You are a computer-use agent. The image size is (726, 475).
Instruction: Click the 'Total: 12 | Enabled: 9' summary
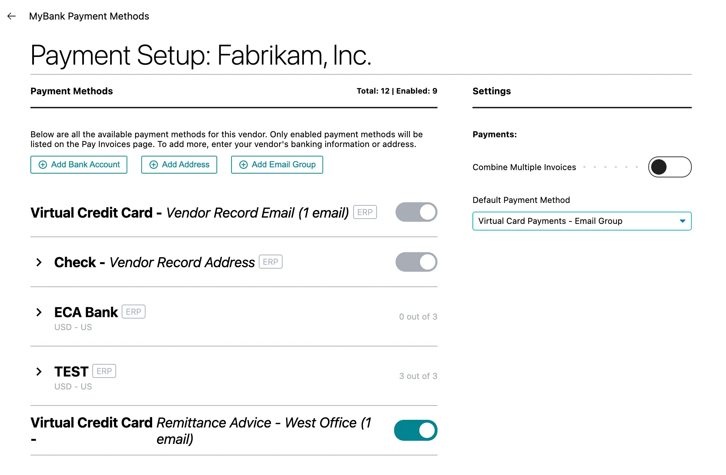pyautogui.click(x=397, y=91)
